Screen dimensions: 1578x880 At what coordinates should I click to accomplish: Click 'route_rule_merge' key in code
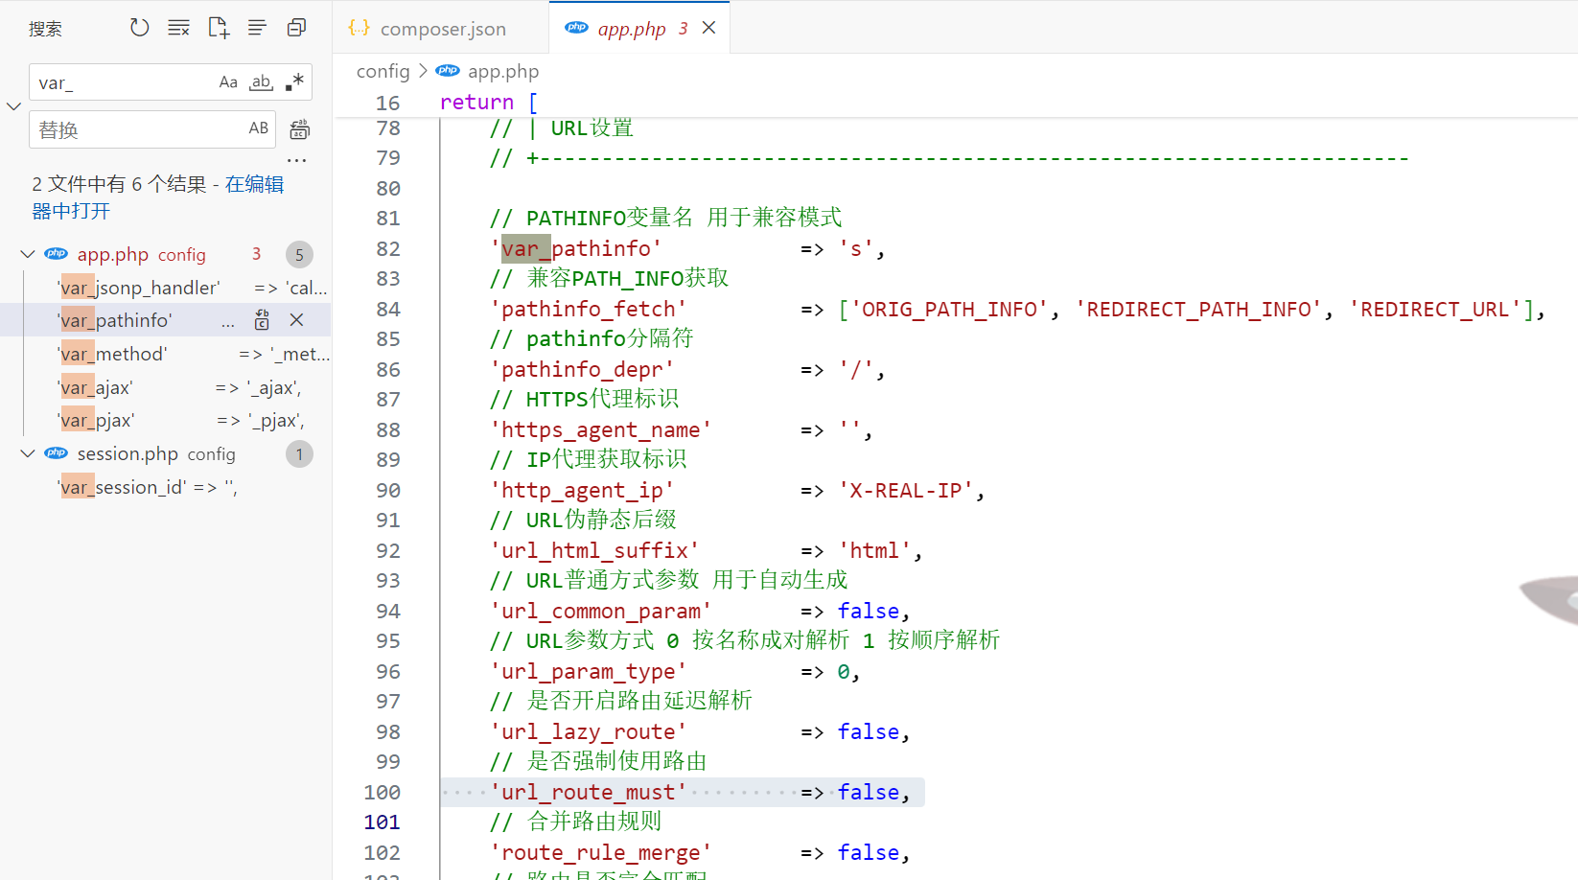600,852
